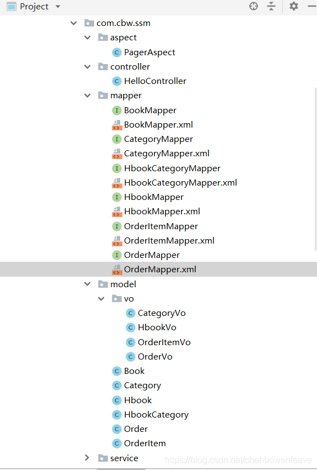Select the controller package label
The image size is (317, 470).
click(x=130, y=66)
